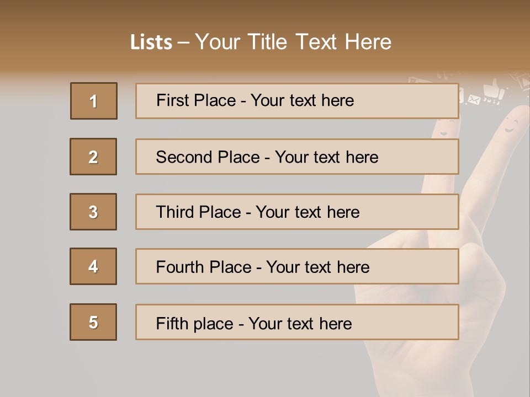This screenshot has width=530, height=397.
Task: Select the number 1 box
Action: pyautogui.click(x=94, y=101)
